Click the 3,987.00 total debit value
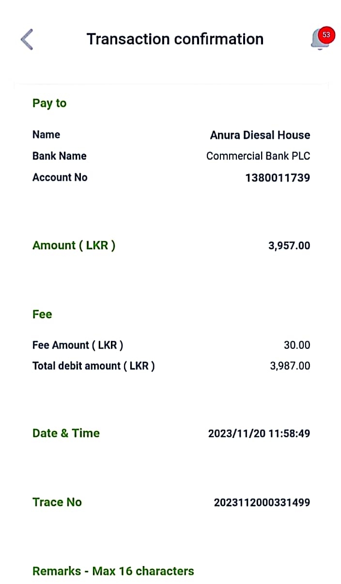Screen dimensions: 341x584 pyautogui.click(x=290, y=366)
